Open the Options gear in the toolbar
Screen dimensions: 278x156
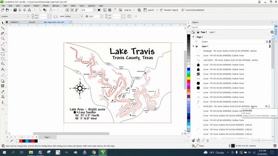[x=139, y=10]
